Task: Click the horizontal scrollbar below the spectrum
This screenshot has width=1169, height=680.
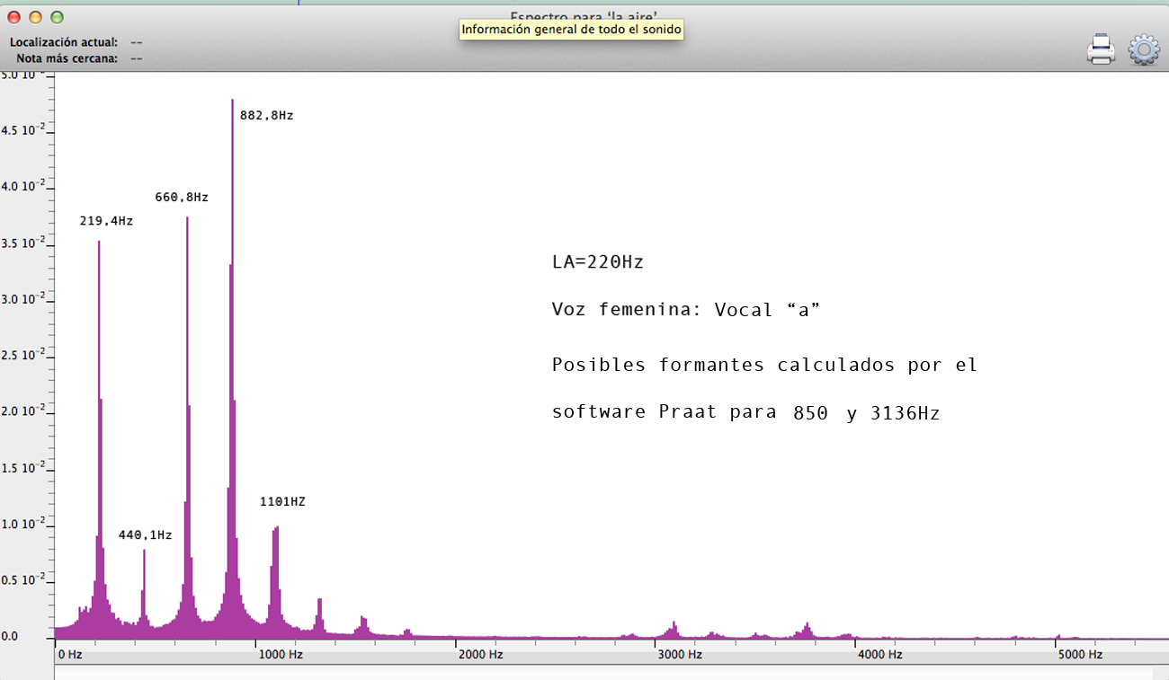Action: (x=602, y=673)
